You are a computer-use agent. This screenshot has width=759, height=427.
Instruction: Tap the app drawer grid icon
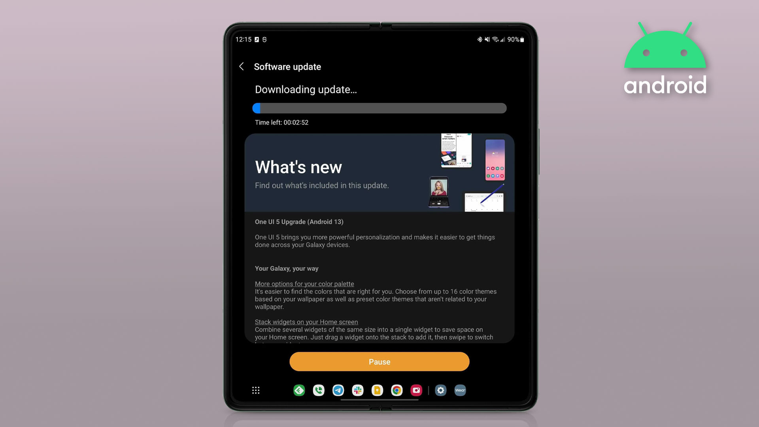click(256, 390)
